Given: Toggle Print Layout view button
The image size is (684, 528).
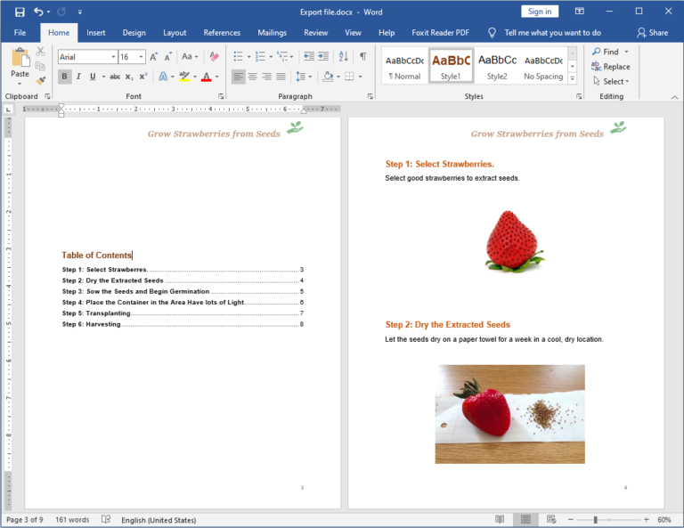Looking at the screenshot, I should click(x=525, y=519).
